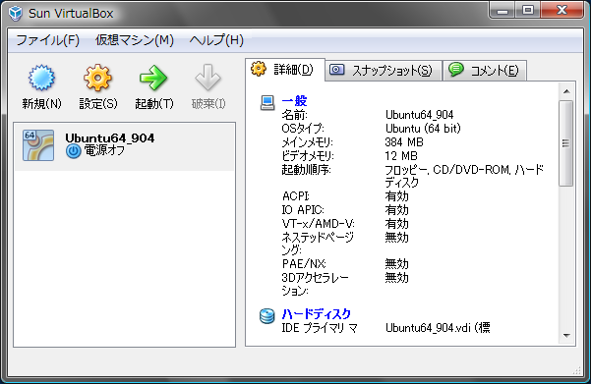Screen dimensions: 591x384
Task: Open the 一般 settings link
Action: pyautogui.click(x=295, y=101)
